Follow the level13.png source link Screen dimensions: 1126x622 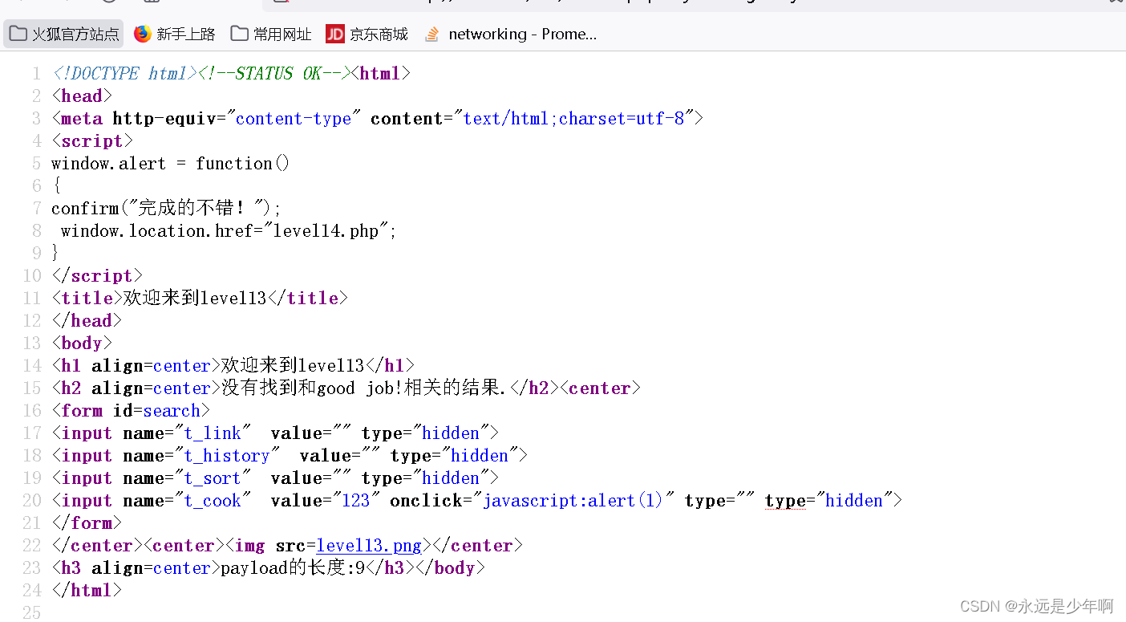click(x=369, y=546)
